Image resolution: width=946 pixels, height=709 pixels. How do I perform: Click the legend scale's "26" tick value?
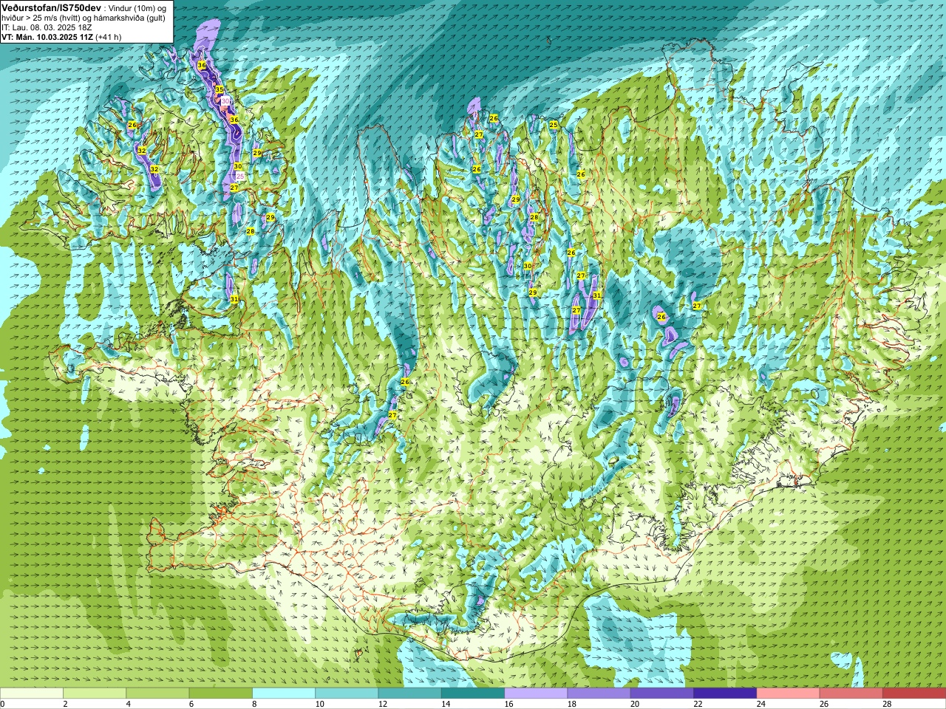[x=824, y=704]
